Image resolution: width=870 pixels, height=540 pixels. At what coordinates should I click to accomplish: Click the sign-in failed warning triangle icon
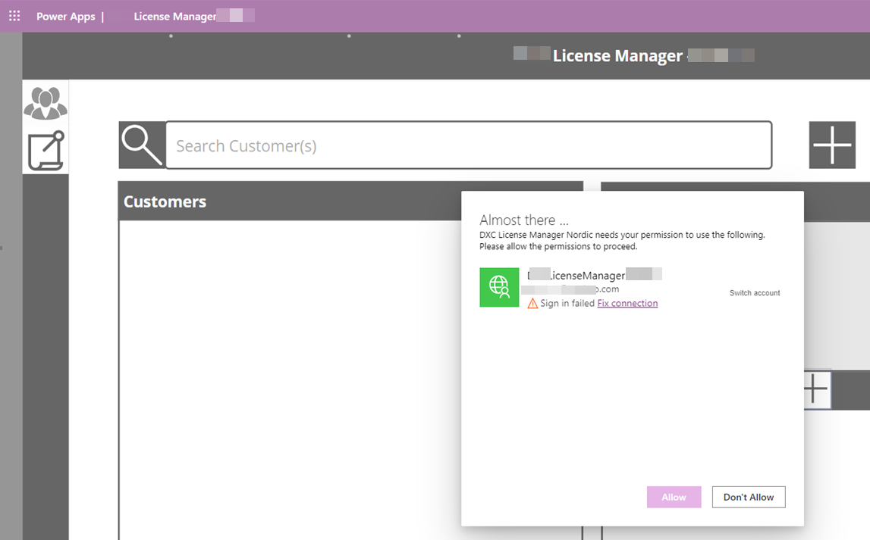click(x=531, y=303)
